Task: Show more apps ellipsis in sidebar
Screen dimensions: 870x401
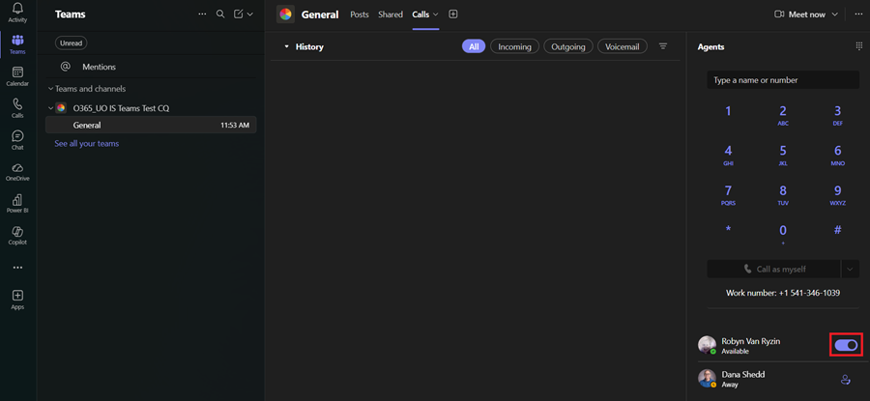Action: pyautogui.click(x=17, y=268)
